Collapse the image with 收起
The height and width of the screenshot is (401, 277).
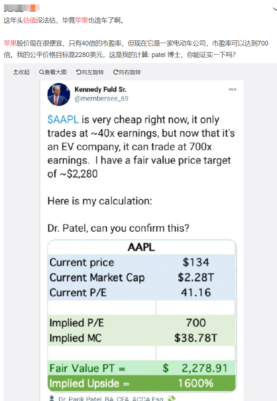tap(22, 72)
